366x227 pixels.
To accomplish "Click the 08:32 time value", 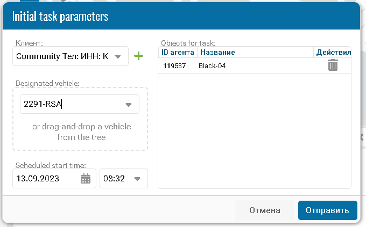I will point(114,179).
